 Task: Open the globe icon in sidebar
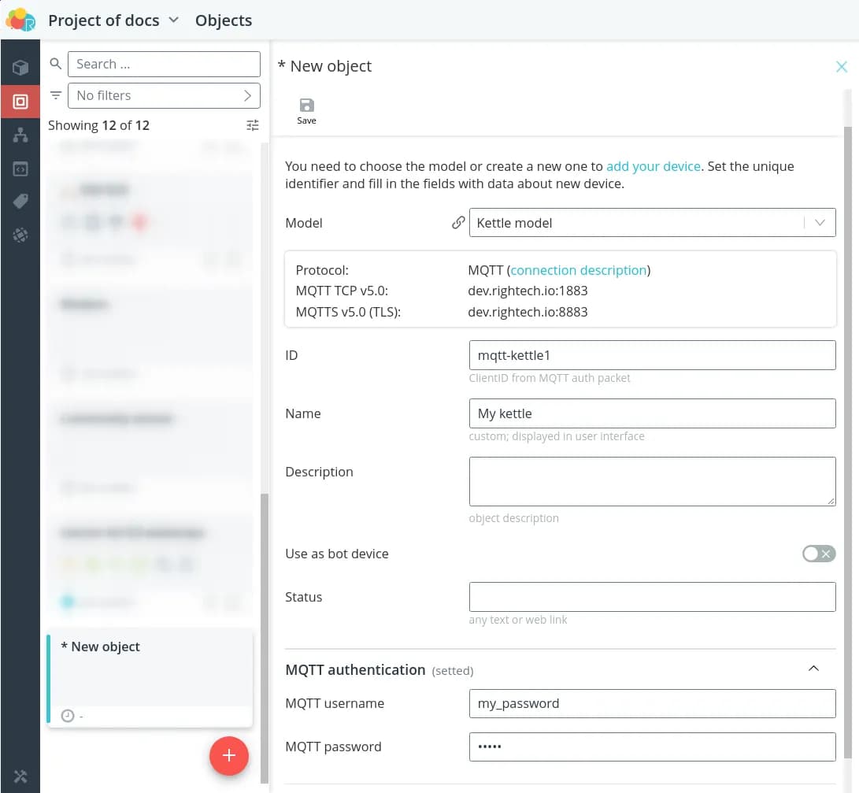[20, 235]
